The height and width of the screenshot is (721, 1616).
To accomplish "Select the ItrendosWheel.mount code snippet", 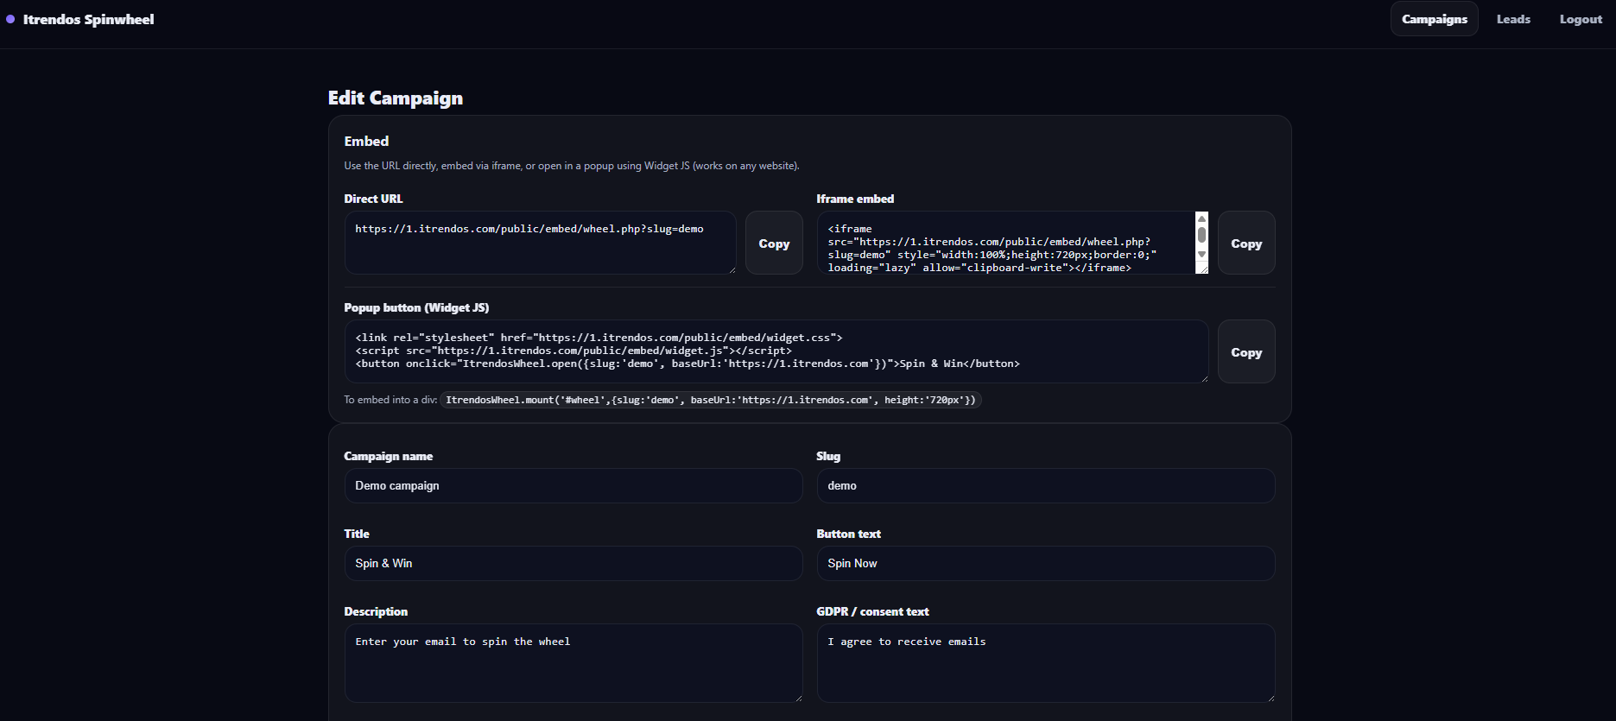I will [x=710, y=400].
